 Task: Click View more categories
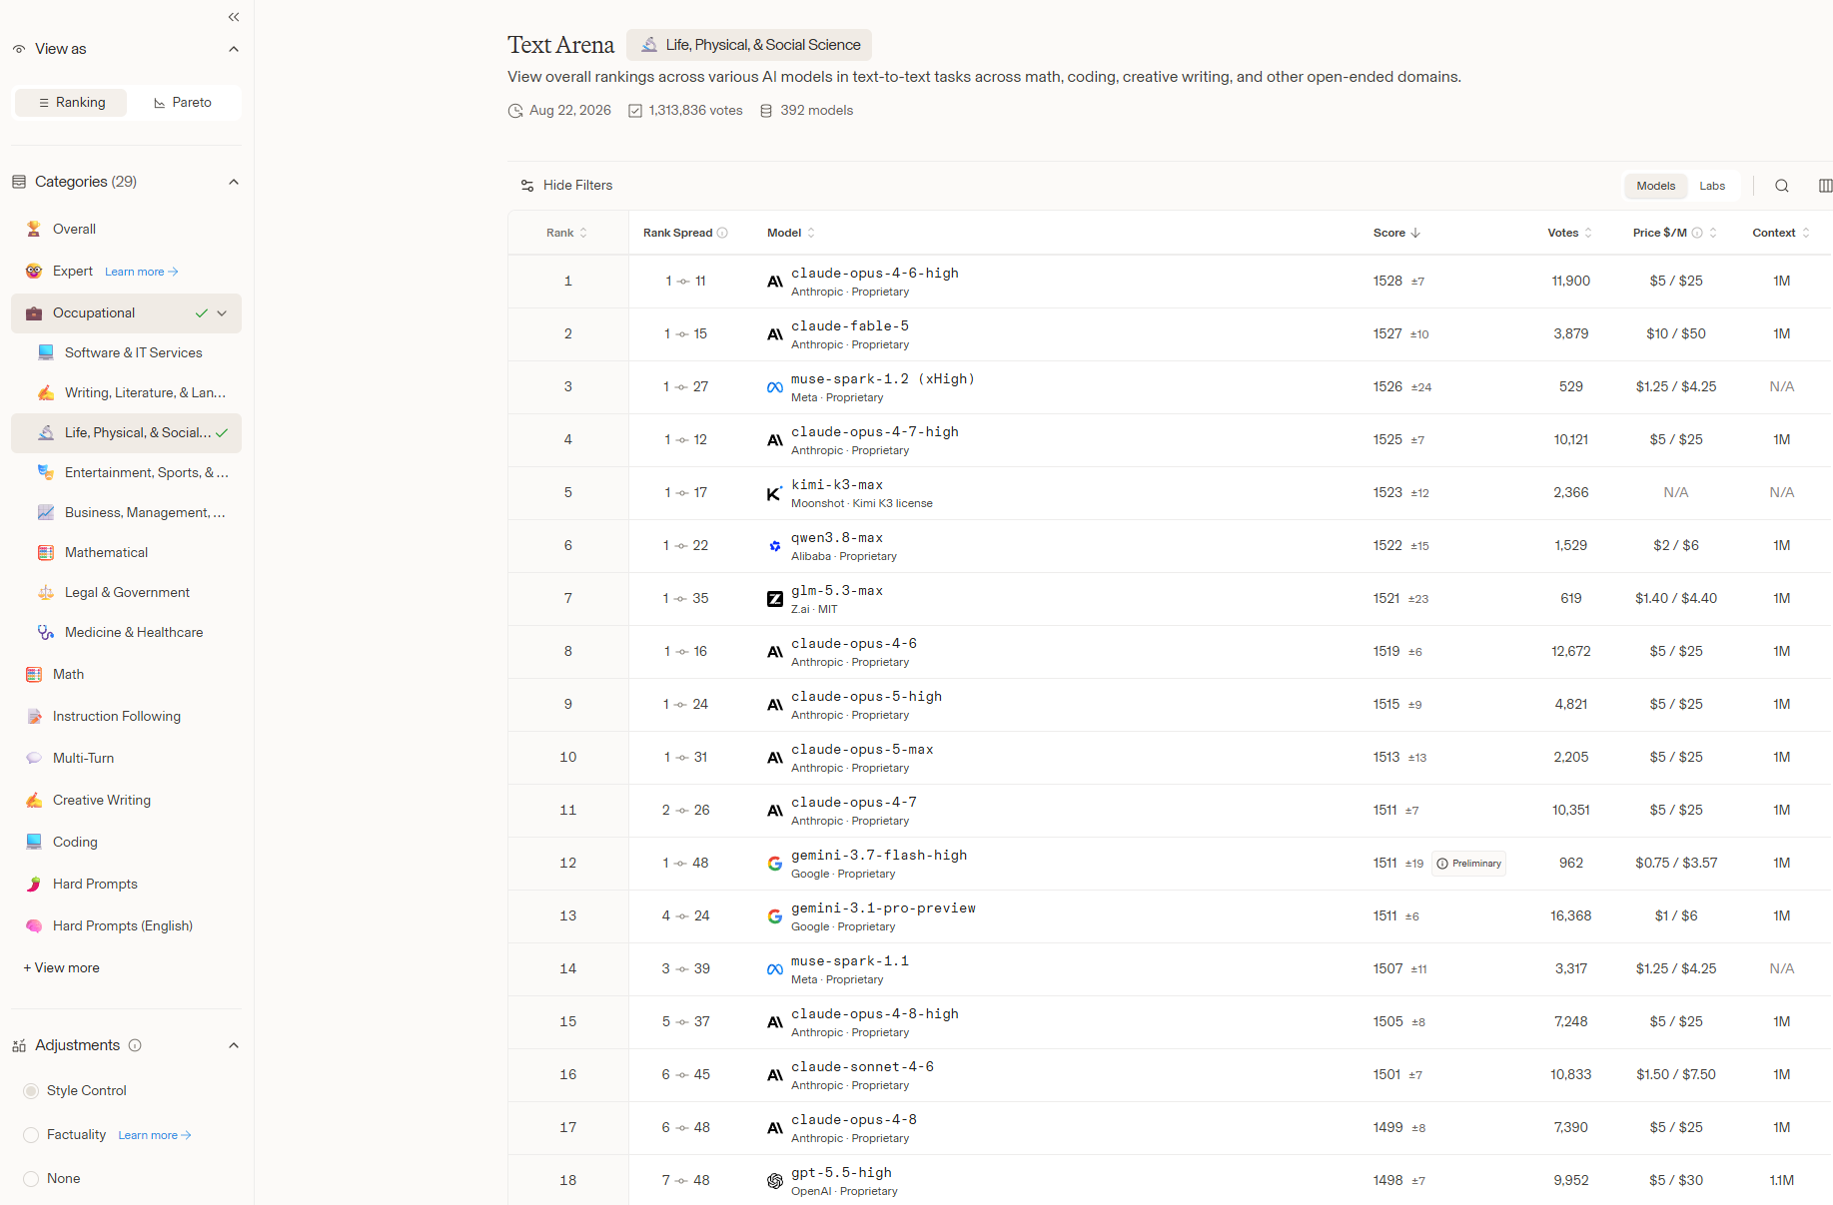point(62,967)
